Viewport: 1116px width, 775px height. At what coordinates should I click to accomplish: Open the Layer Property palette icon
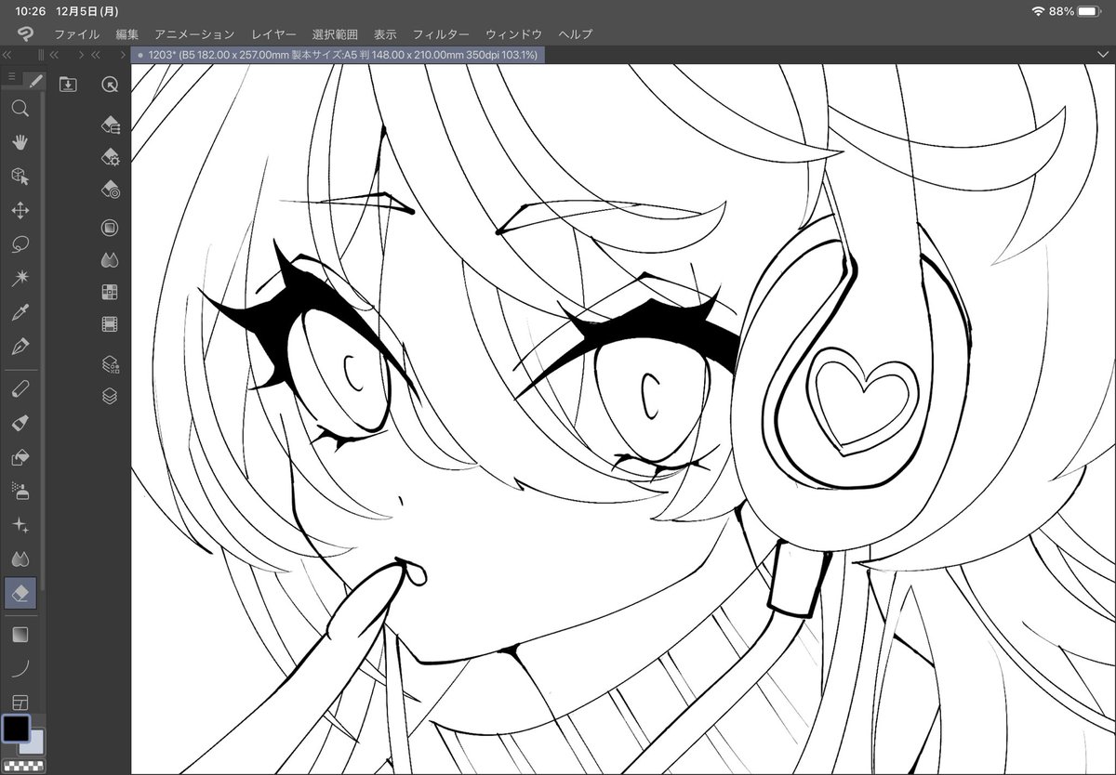coord(110,363)
